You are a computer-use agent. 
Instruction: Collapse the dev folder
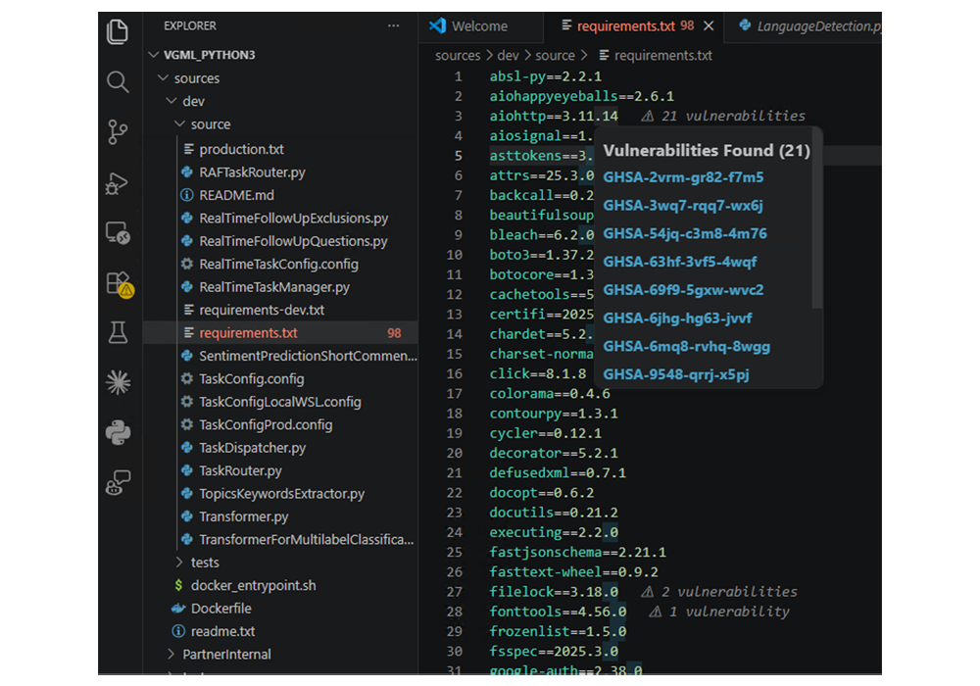click(x=171, y=101)
